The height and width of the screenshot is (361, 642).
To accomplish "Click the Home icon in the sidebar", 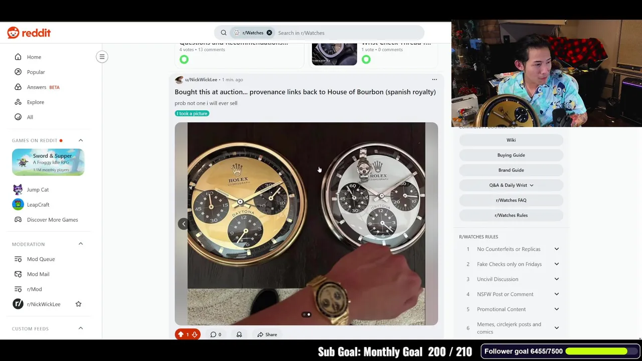I will click(x=18, y=57).
